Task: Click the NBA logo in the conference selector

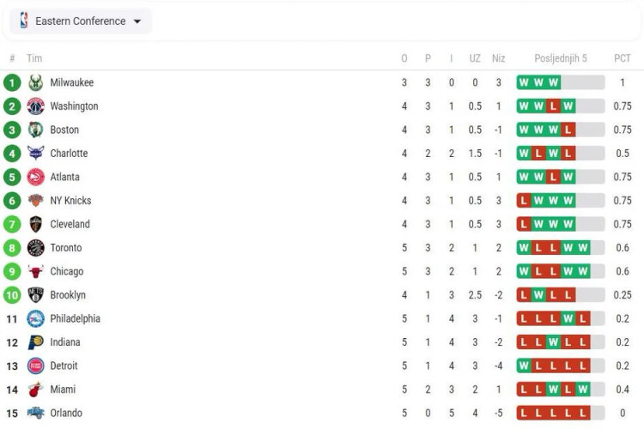Action: [x=24, y=20]
